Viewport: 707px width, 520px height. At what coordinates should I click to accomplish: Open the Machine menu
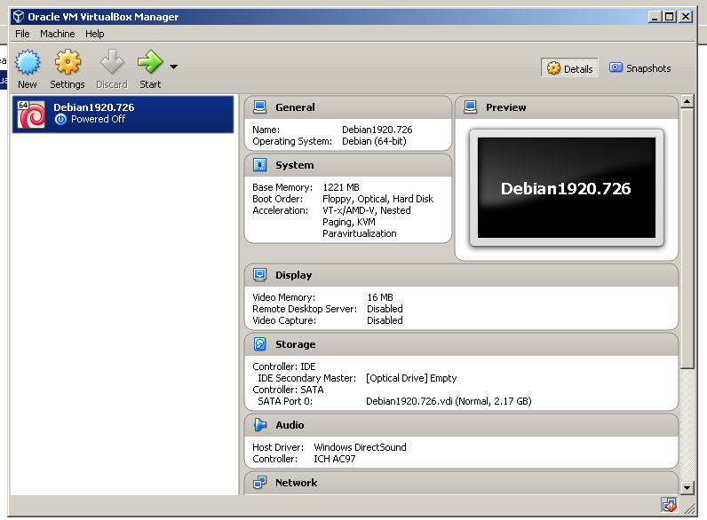click(x=57, y=34)
